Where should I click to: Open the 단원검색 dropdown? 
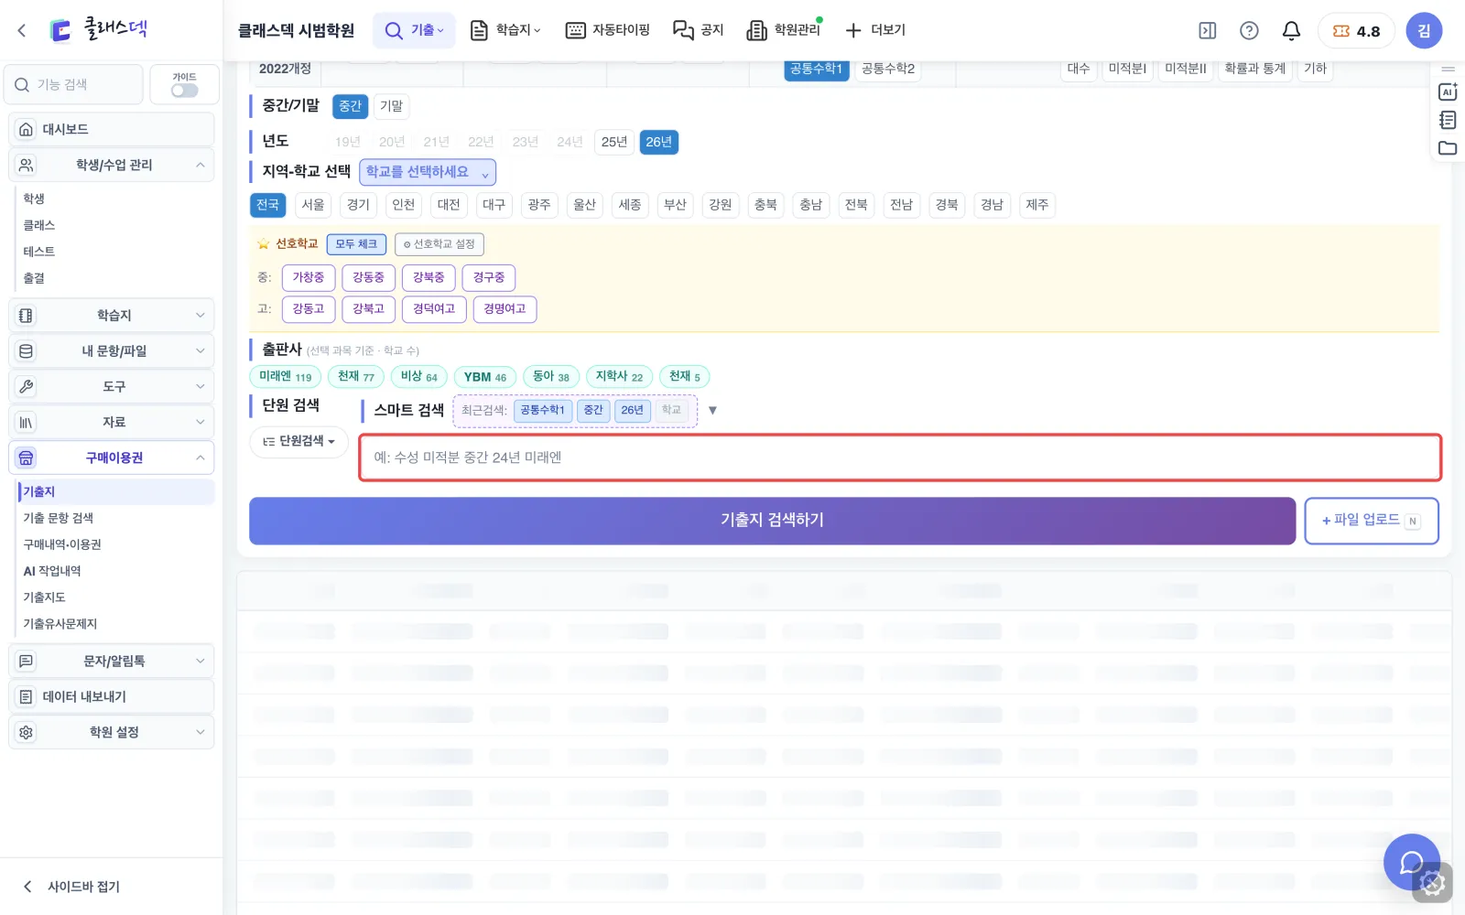coord(298,441)
